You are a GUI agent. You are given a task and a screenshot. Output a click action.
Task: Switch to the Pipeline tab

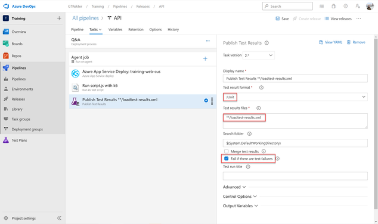click(x=77, y=29)
